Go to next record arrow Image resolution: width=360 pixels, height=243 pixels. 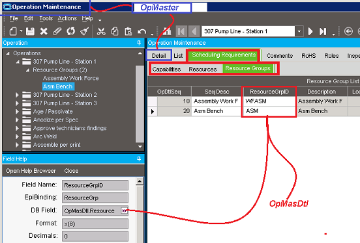click(310, 31)
